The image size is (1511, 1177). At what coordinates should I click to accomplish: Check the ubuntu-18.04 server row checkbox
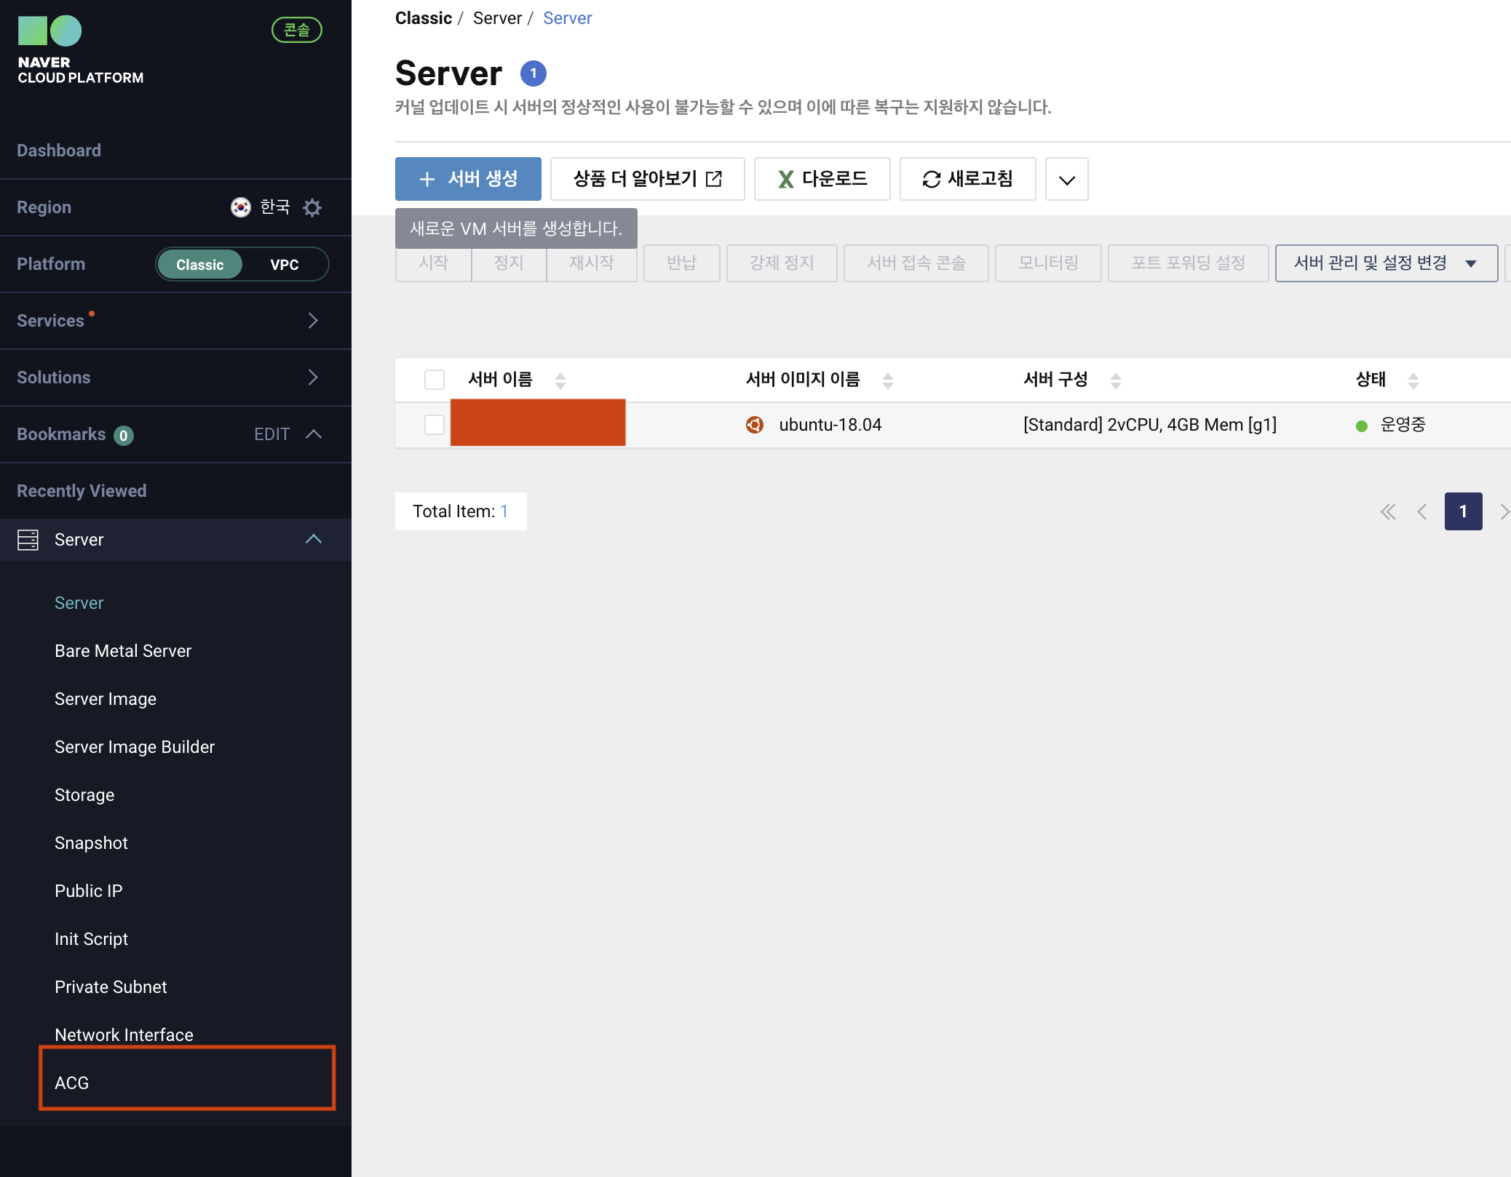coord(435,425)
